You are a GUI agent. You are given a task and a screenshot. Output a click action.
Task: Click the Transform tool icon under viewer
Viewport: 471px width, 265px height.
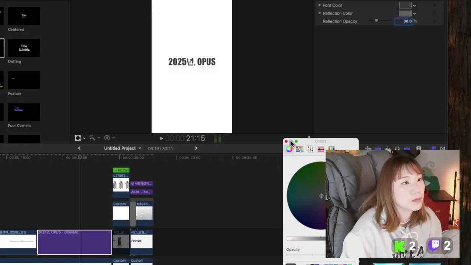point(78,138)
